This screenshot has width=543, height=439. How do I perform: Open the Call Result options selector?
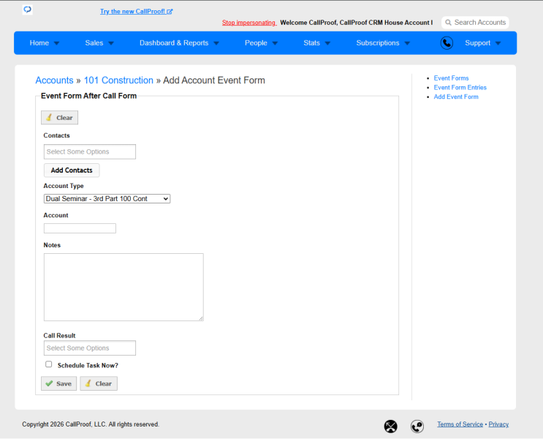click(90, 348)
